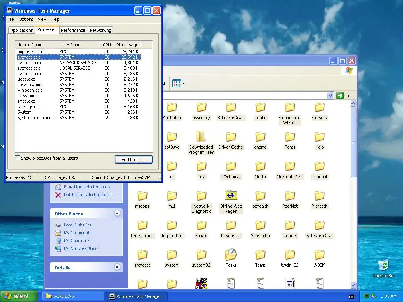
Task: Select the pchealth folder
Action: (x=261, y=200)
